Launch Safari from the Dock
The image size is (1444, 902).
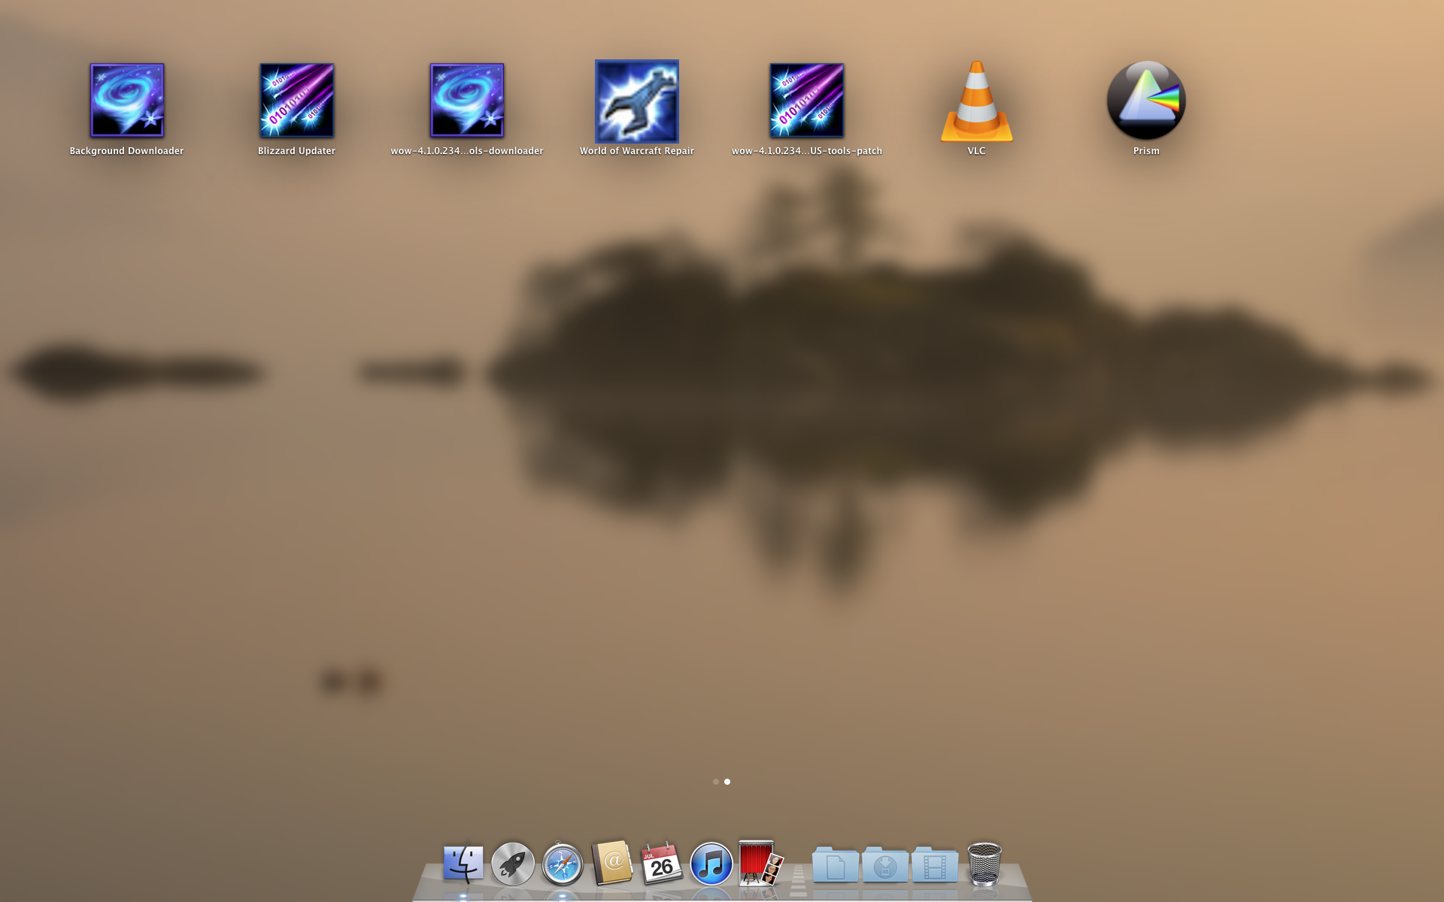click(x=563, y=864)
